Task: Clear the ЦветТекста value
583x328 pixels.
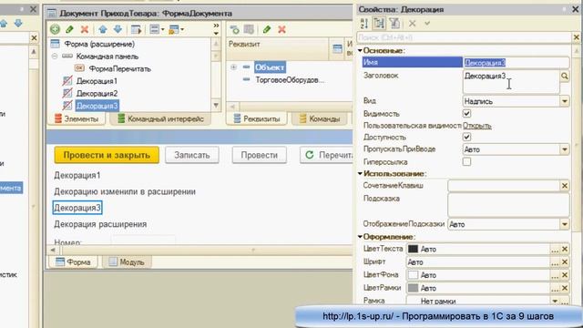Action: [x=565, y=249]
